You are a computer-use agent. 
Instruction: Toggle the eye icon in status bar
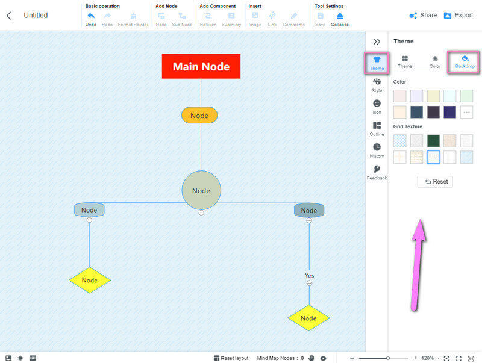click(324, 358)
